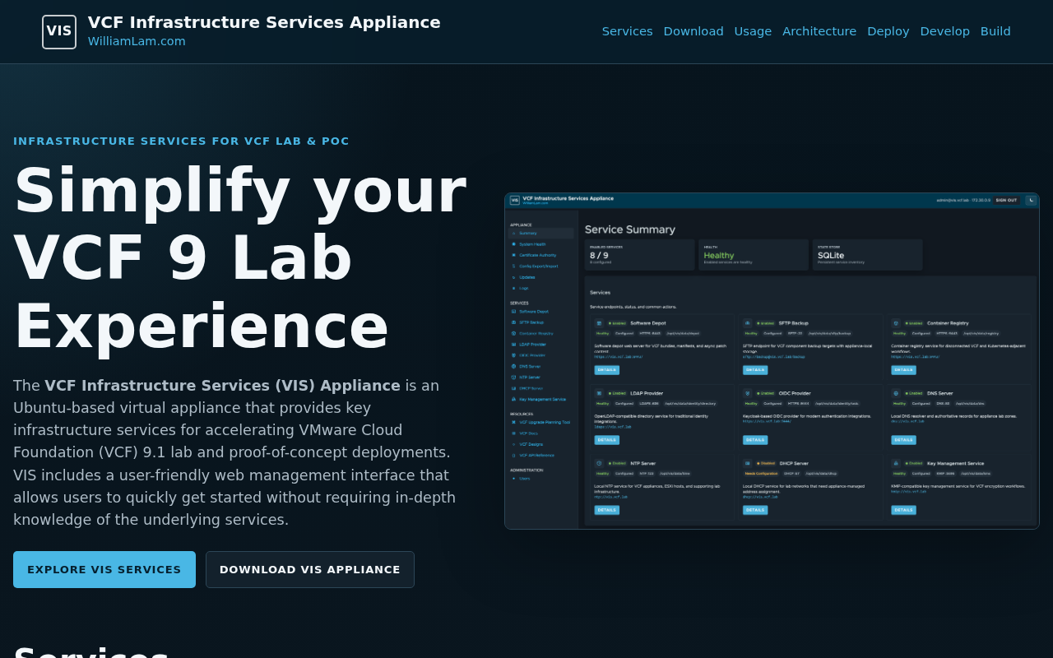
Task: Click the VIS logo badge in the header
Action: pos(59,31)
